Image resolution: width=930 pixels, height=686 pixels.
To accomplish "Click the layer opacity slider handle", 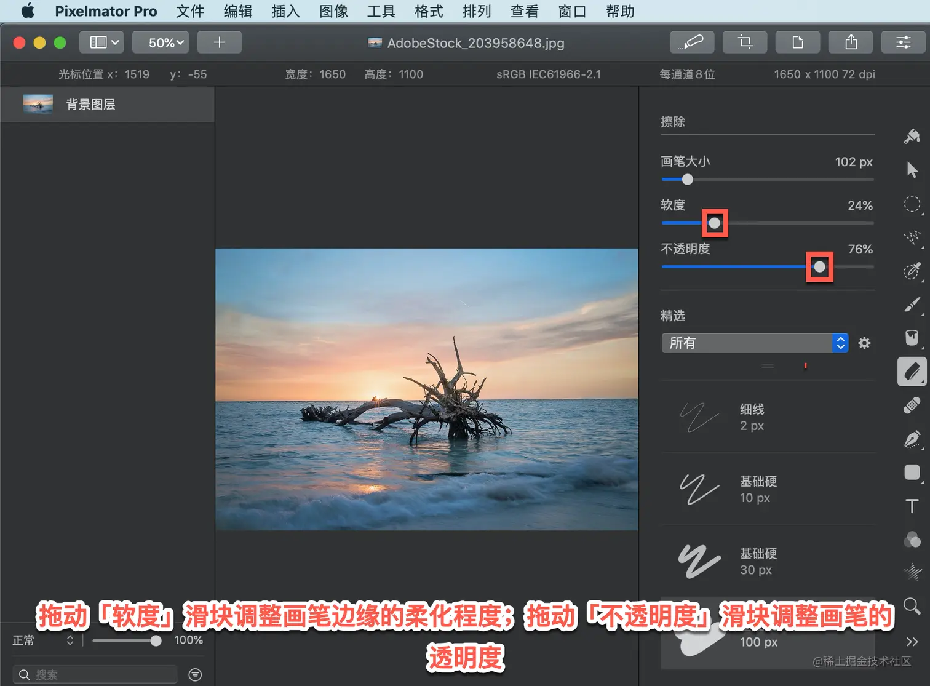I will (x=156, y=641).
